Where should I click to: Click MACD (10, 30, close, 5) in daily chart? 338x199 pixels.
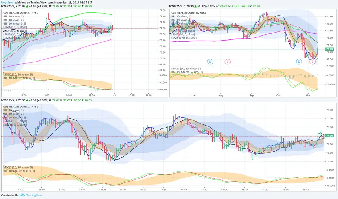[x=186, y=69]
